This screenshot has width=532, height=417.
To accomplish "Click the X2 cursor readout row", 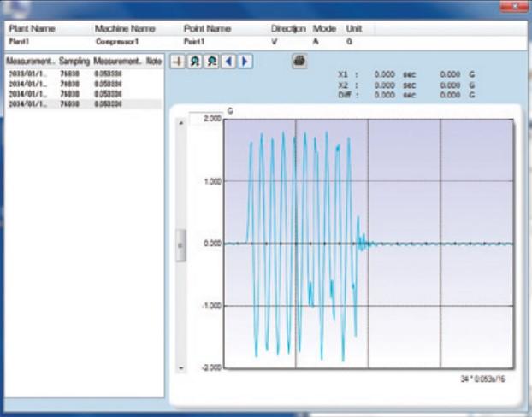I will 406,85.
